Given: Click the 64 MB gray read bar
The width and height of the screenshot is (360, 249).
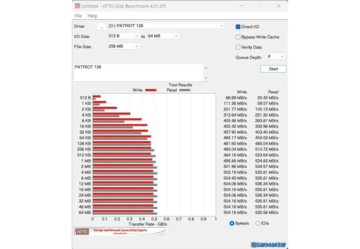Looking at the screenshot, I should (125, 214).
